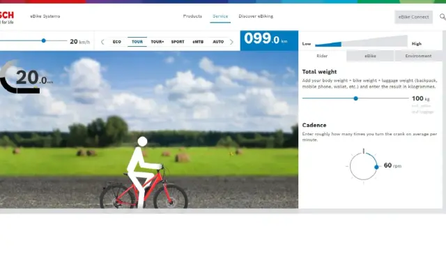Click the 60 rpm cadence value
The width and height of the screenshot is (446, 268).
[x=392, y=165]
